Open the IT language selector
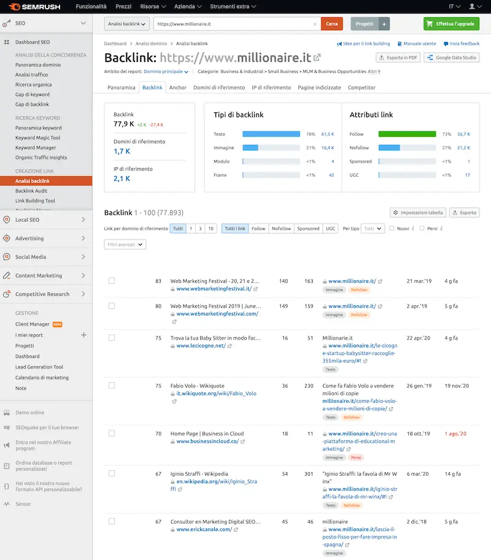 (455, 6)
